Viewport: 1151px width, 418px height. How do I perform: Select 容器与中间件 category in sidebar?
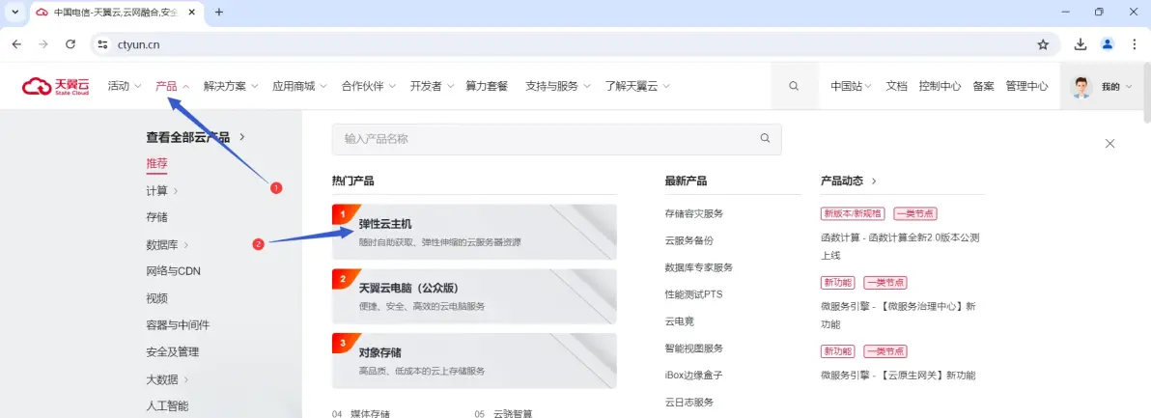pos(178,325)
